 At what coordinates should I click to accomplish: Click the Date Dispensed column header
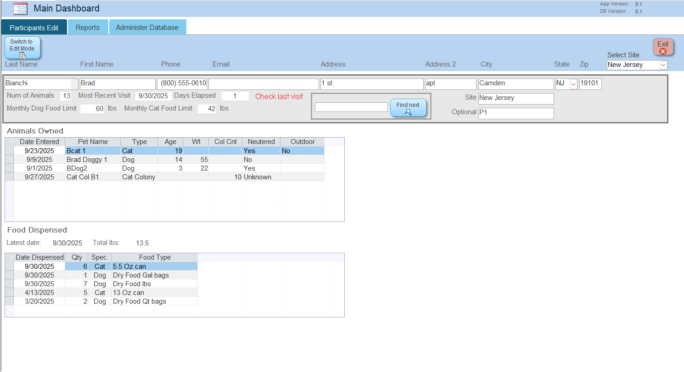tap(39, 257)
